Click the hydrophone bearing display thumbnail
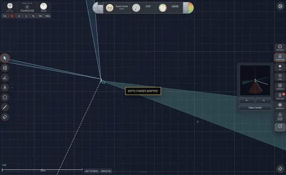Viewport: 286px width, 175px height. tap(255, 80)
